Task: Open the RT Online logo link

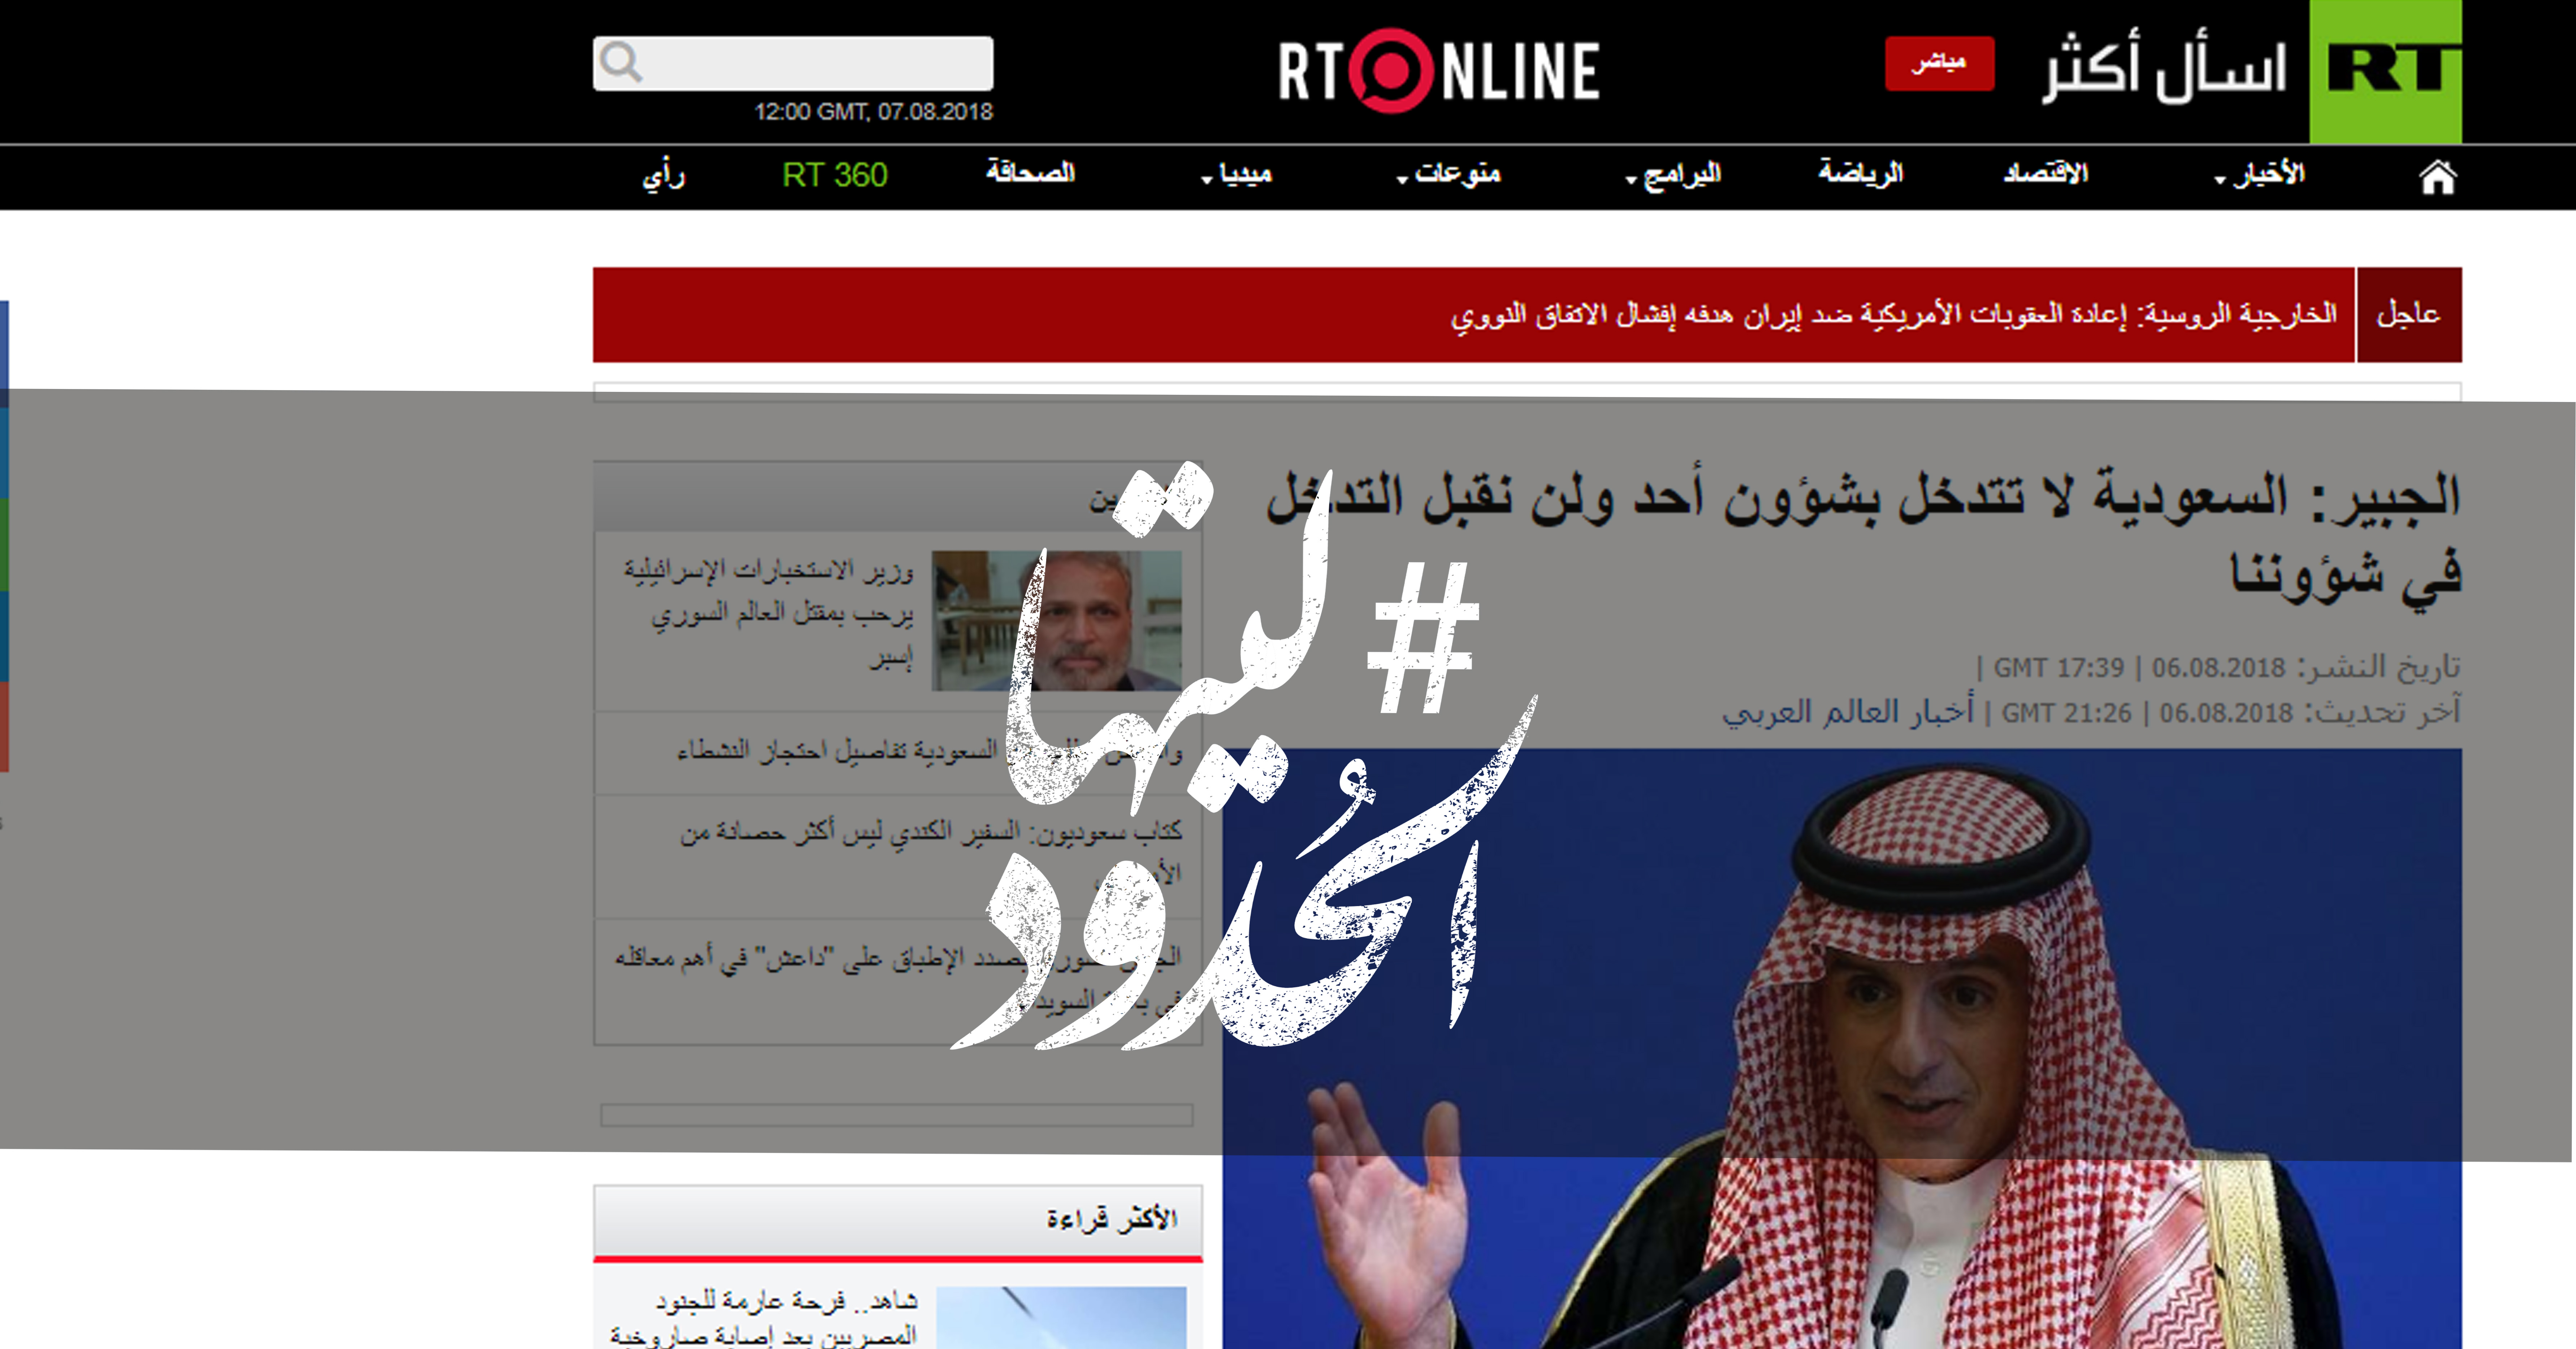Action: click(1439, 71)
